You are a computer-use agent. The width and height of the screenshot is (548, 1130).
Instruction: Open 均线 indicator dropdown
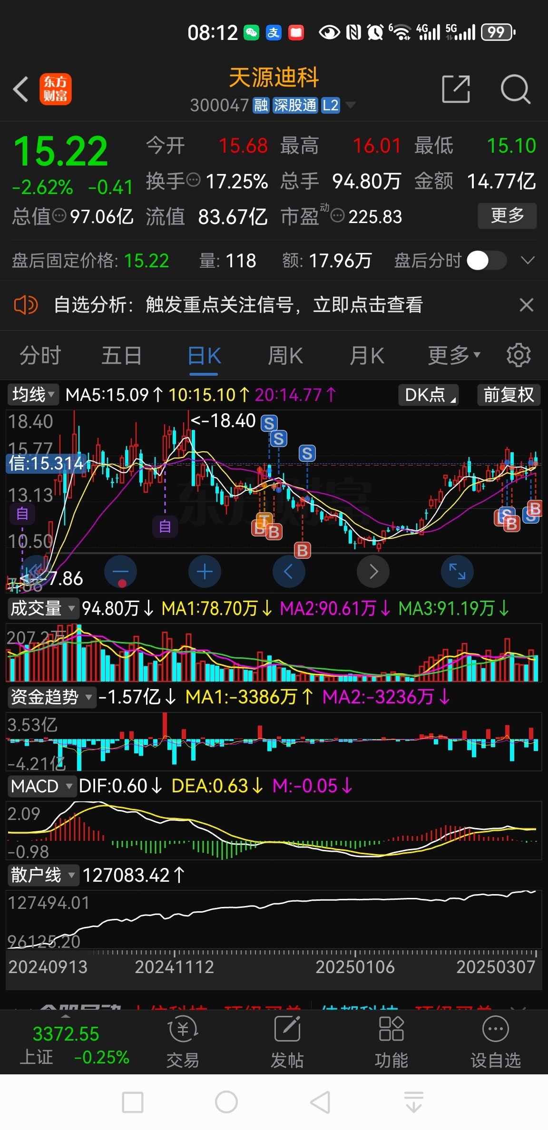(x=33, y=395)
